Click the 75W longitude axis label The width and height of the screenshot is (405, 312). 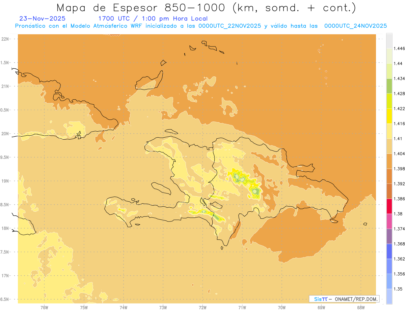84,307
